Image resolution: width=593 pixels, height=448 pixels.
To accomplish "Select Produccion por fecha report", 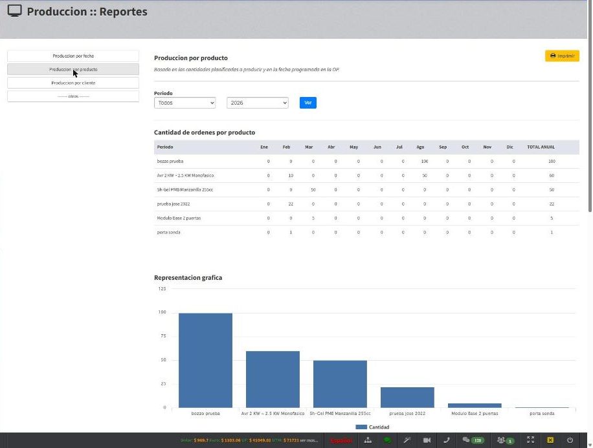I will click(x=73, y=56).
